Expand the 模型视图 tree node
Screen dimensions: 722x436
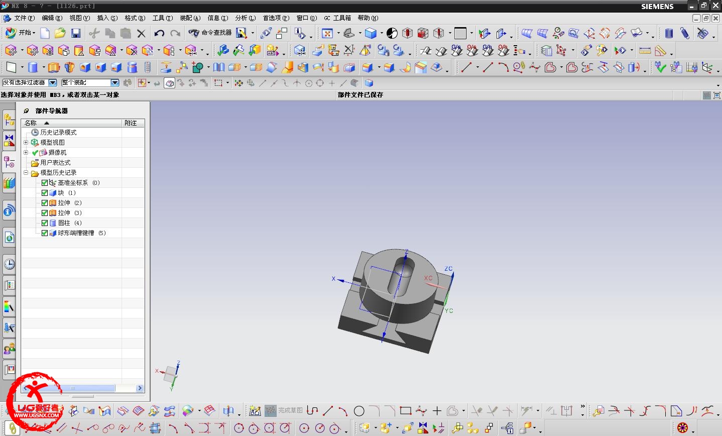point(26,143)
